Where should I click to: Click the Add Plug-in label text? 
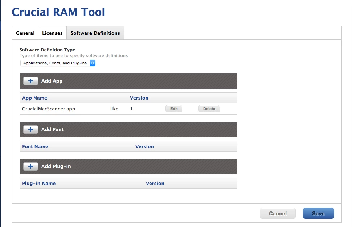click(x=56, y=166)
